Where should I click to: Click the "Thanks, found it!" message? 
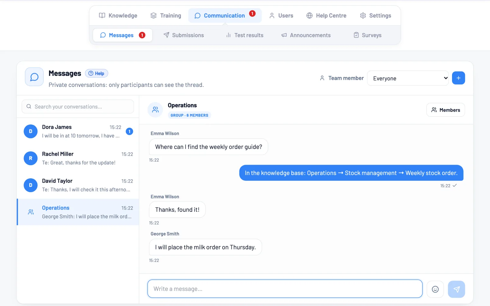[177, 210]
